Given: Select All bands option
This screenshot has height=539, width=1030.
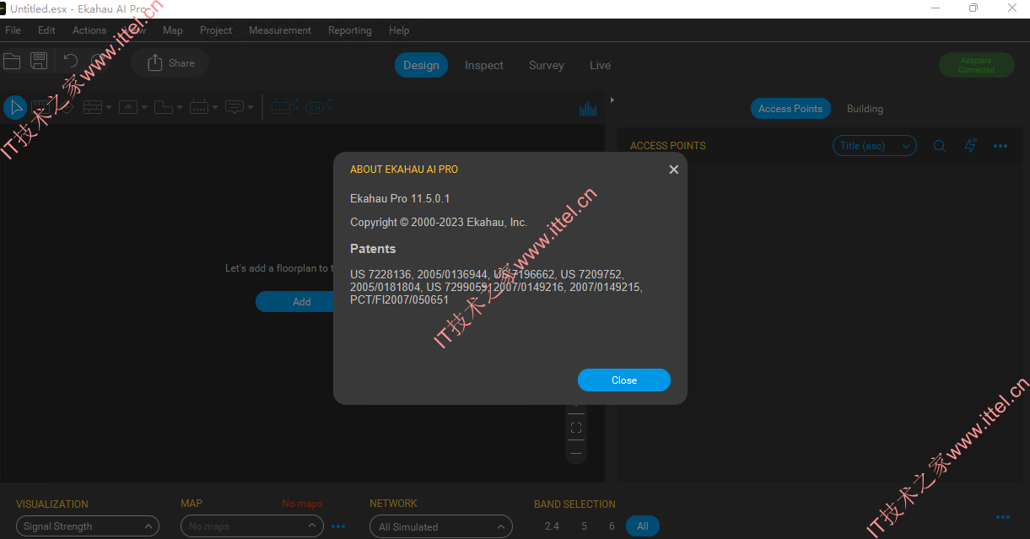Looking at the screenshot, I should coord(643,526).
